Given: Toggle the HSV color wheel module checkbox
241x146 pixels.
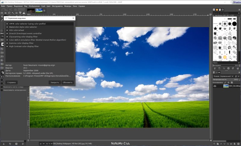Looking at the screenshot, I should click(x=7, y=30).
